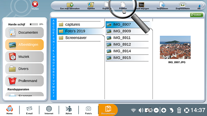Screen dimensions: 207x116
Task: Click the trash bin icon in tray
Action: coord(179,110)
